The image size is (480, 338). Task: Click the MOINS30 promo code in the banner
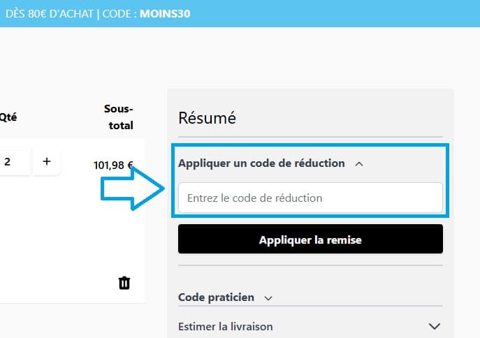coord(165,14)
